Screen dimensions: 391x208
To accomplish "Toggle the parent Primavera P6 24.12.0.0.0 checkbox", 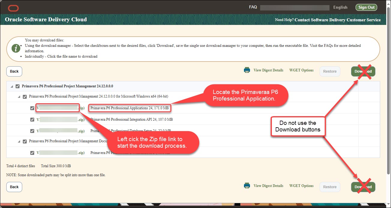I will click(17, 86).
